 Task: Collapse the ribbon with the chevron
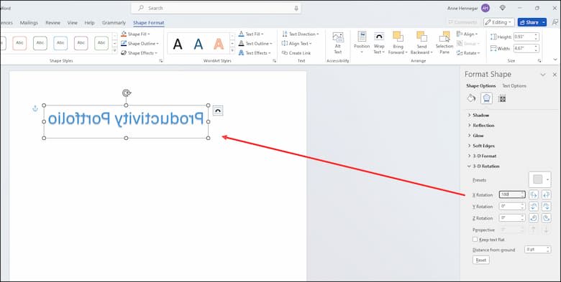tap(555, 60)
